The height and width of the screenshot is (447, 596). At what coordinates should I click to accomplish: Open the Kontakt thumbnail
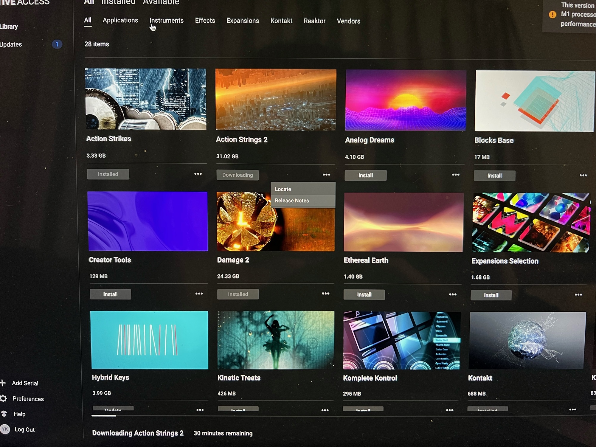coord(527,341)
